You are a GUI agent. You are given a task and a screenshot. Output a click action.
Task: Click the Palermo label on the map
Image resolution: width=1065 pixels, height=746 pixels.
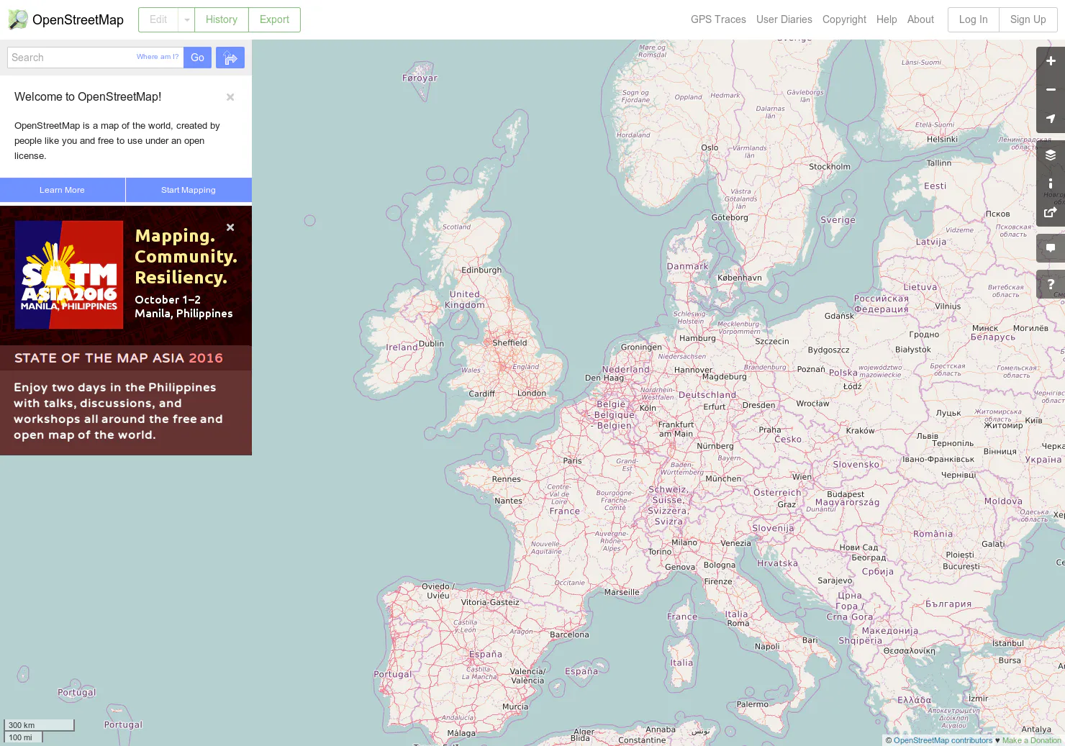point(753,704)
